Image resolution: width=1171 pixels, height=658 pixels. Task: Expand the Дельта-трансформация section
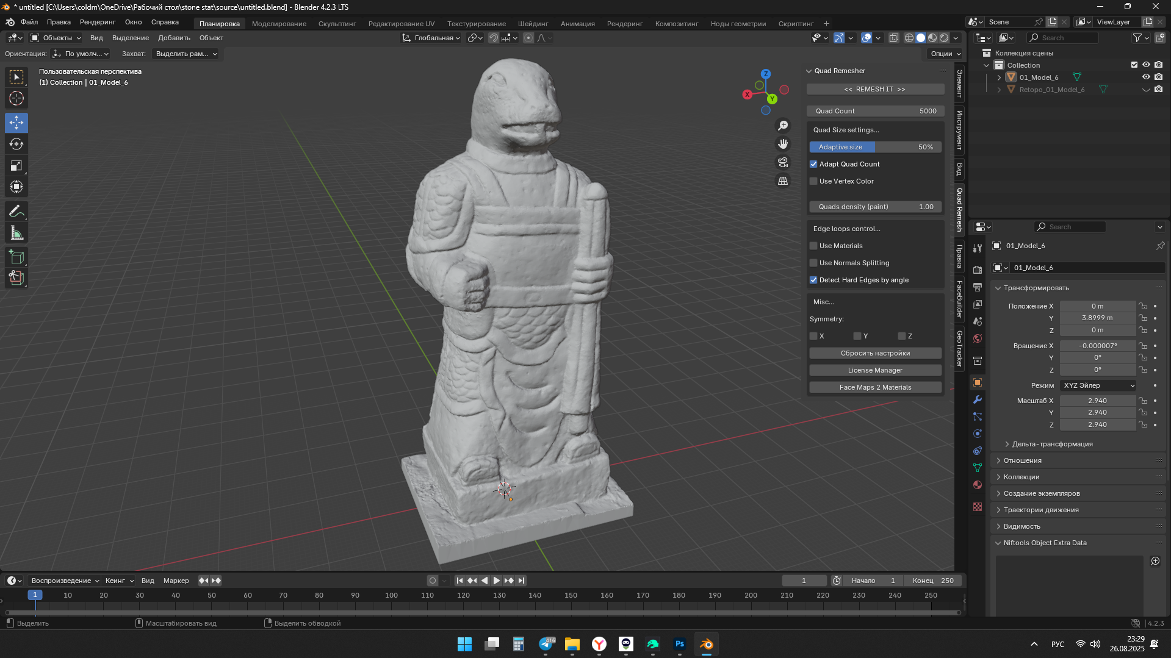pyautogui.click(x=1007, y=444)
